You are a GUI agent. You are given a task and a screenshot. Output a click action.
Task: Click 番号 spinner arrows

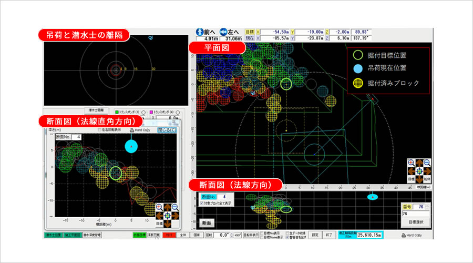427,207
